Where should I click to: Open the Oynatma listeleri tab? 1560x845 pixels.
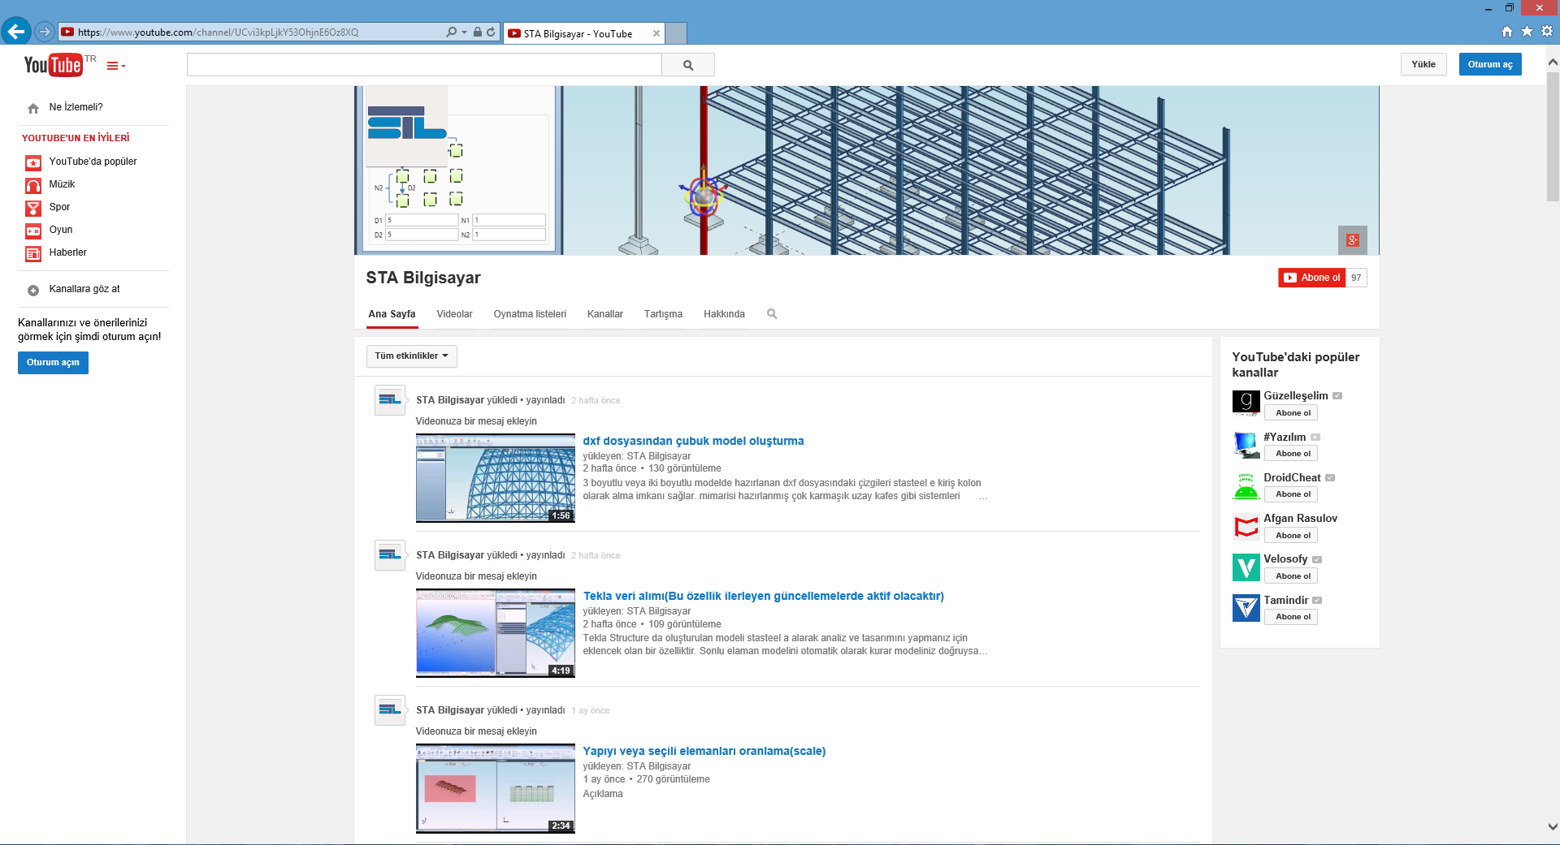[530, 314]
